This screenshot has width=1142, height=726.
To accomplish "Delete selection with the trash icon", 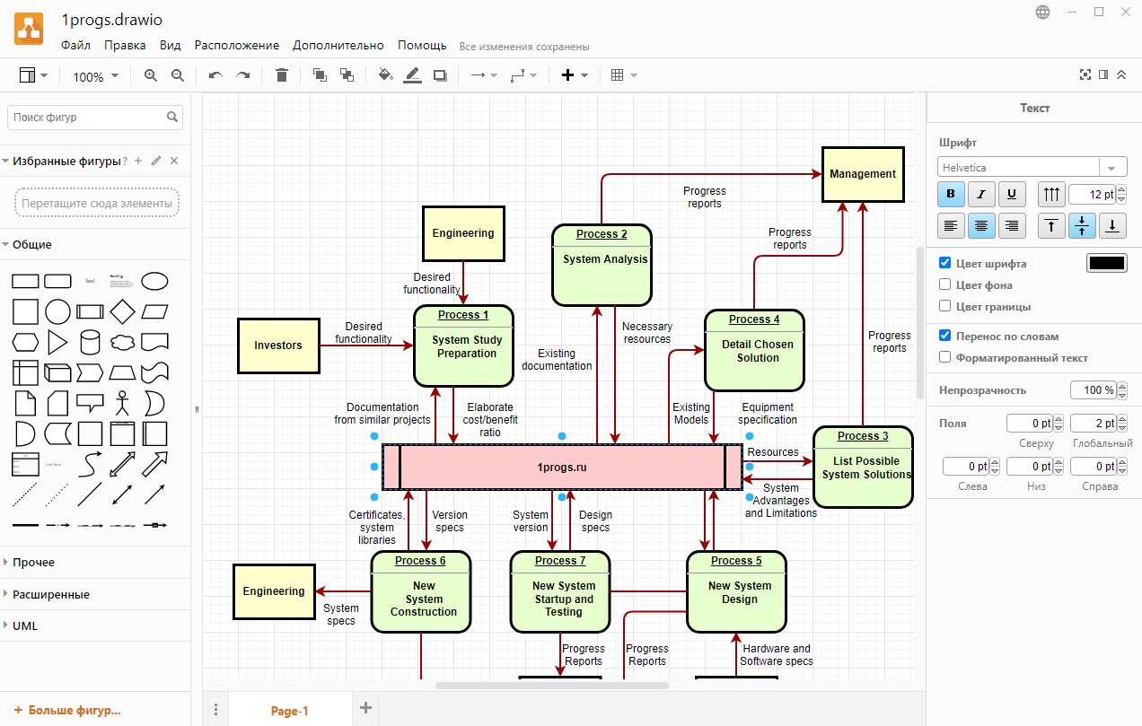I will [282, 76].
